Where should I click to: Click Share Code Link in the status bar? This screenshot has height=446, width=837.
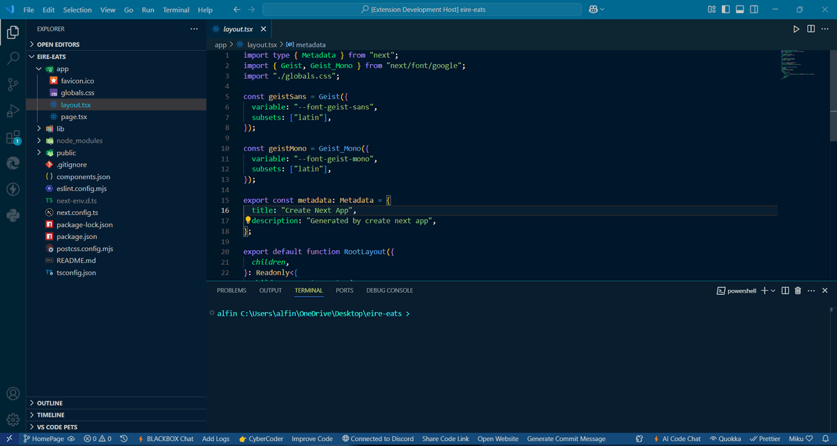click(446, 439)
